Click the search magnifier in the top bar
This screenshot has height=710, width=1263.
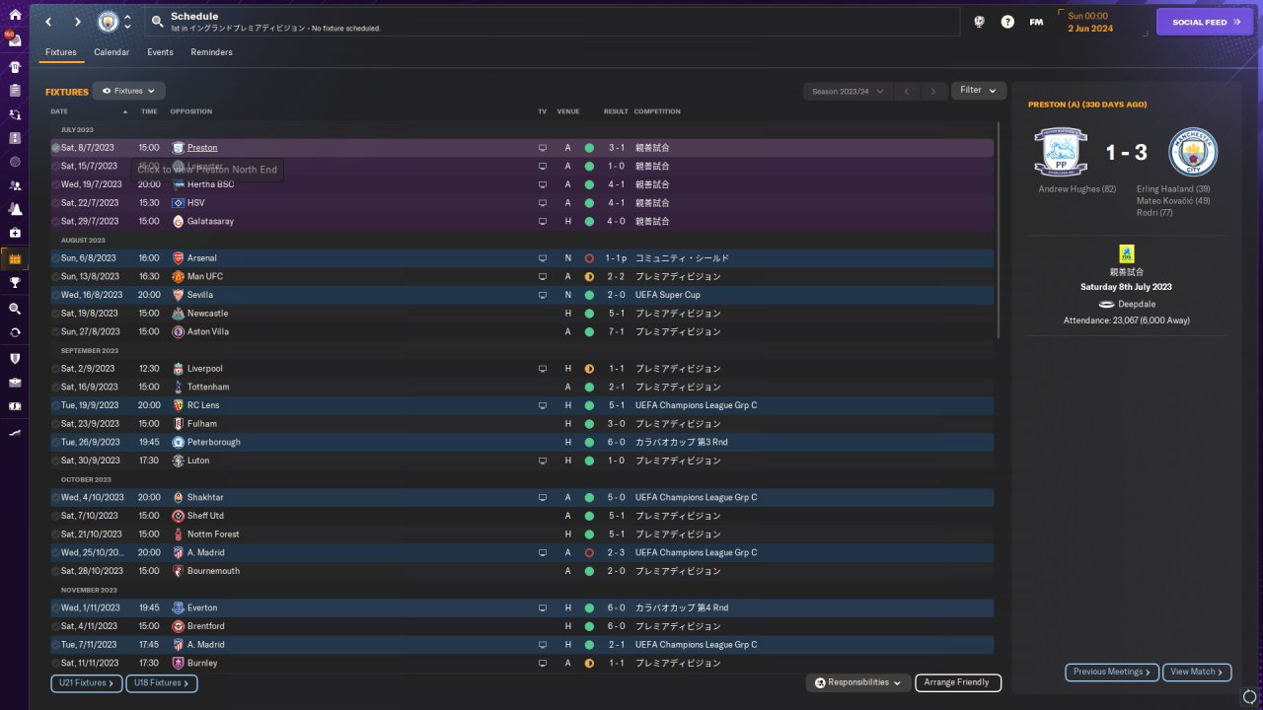158,22
